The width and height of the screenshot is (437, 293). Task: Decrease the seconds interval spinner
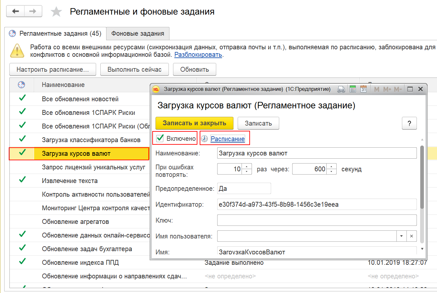(x=331, y=172)
